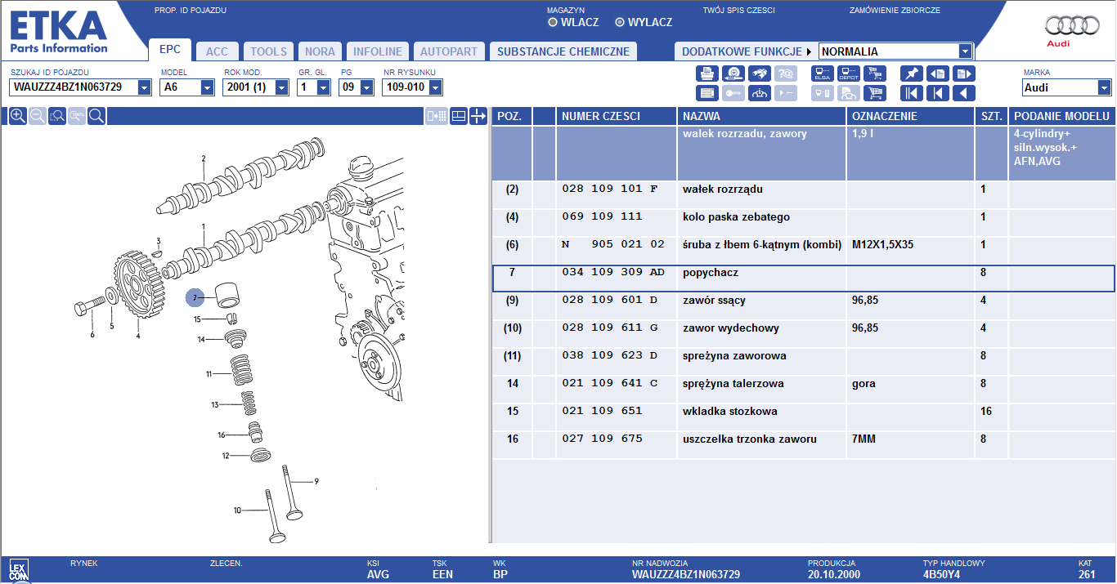Select the wkladka stozkowa row
This screenshot has width=1117, height=584.
point(803,417)
